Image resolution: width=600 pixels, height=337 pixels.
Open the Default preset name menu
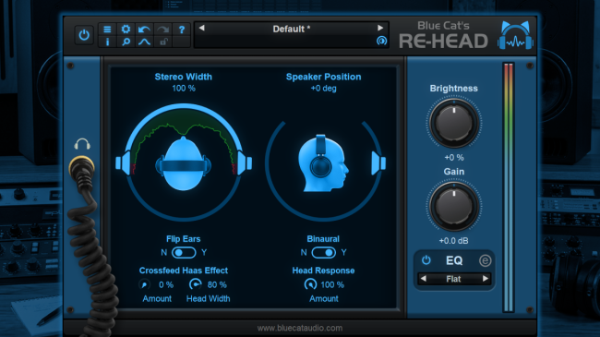(291, 29)
